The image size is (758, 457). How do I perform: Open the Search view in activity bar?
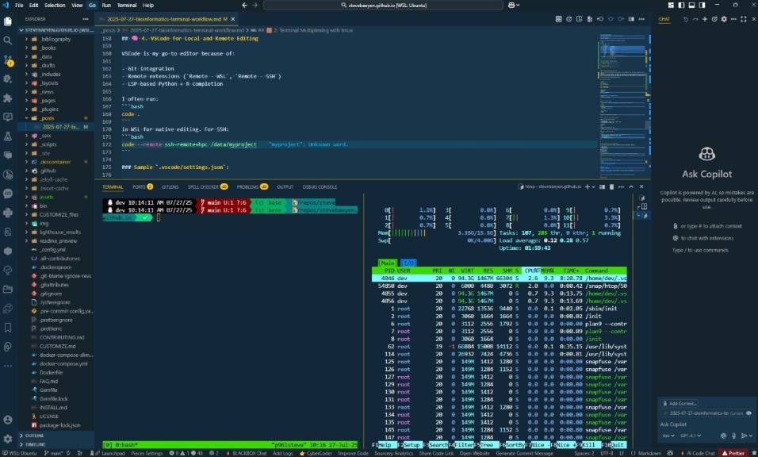[x=8, y=40]
